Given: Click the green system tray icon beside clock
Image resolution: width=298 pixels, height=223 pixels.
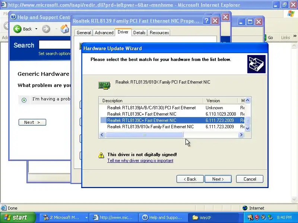Looking at the screenshot, I should click(270, 217).
